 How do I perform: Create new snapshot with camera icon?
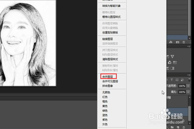178,42
